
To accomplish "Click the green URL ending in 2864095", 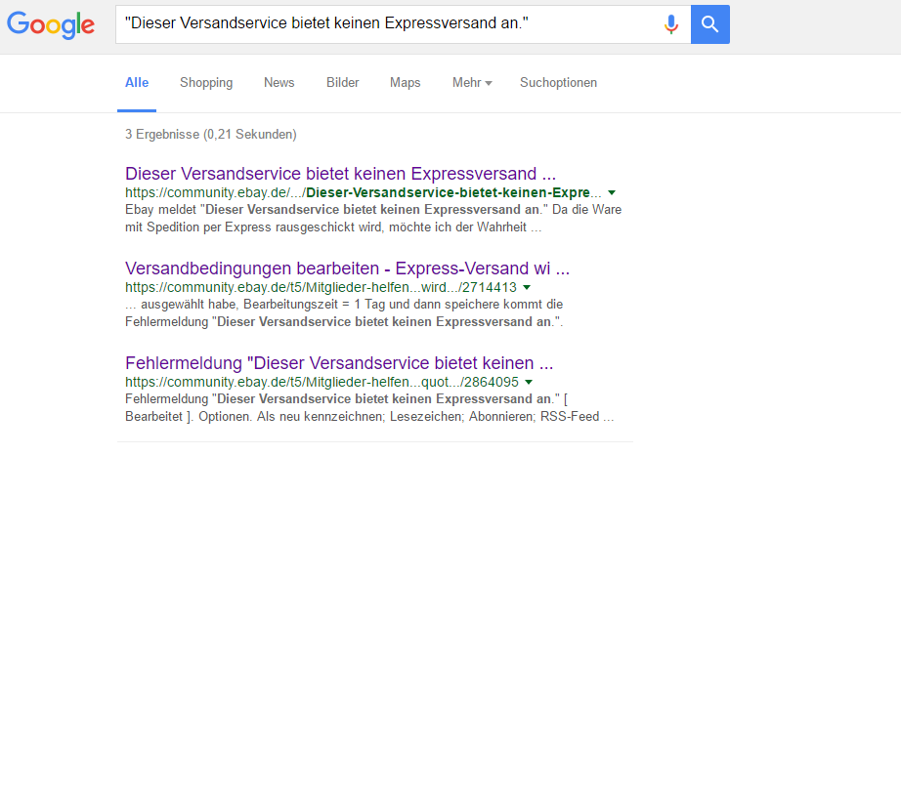I will click(322, 383).
